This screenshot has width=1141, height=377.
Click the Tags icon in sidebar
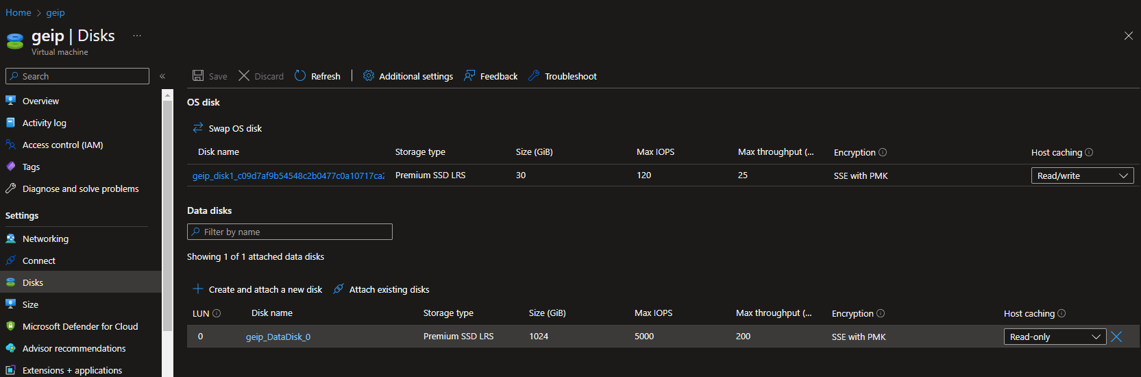point(10,166)
